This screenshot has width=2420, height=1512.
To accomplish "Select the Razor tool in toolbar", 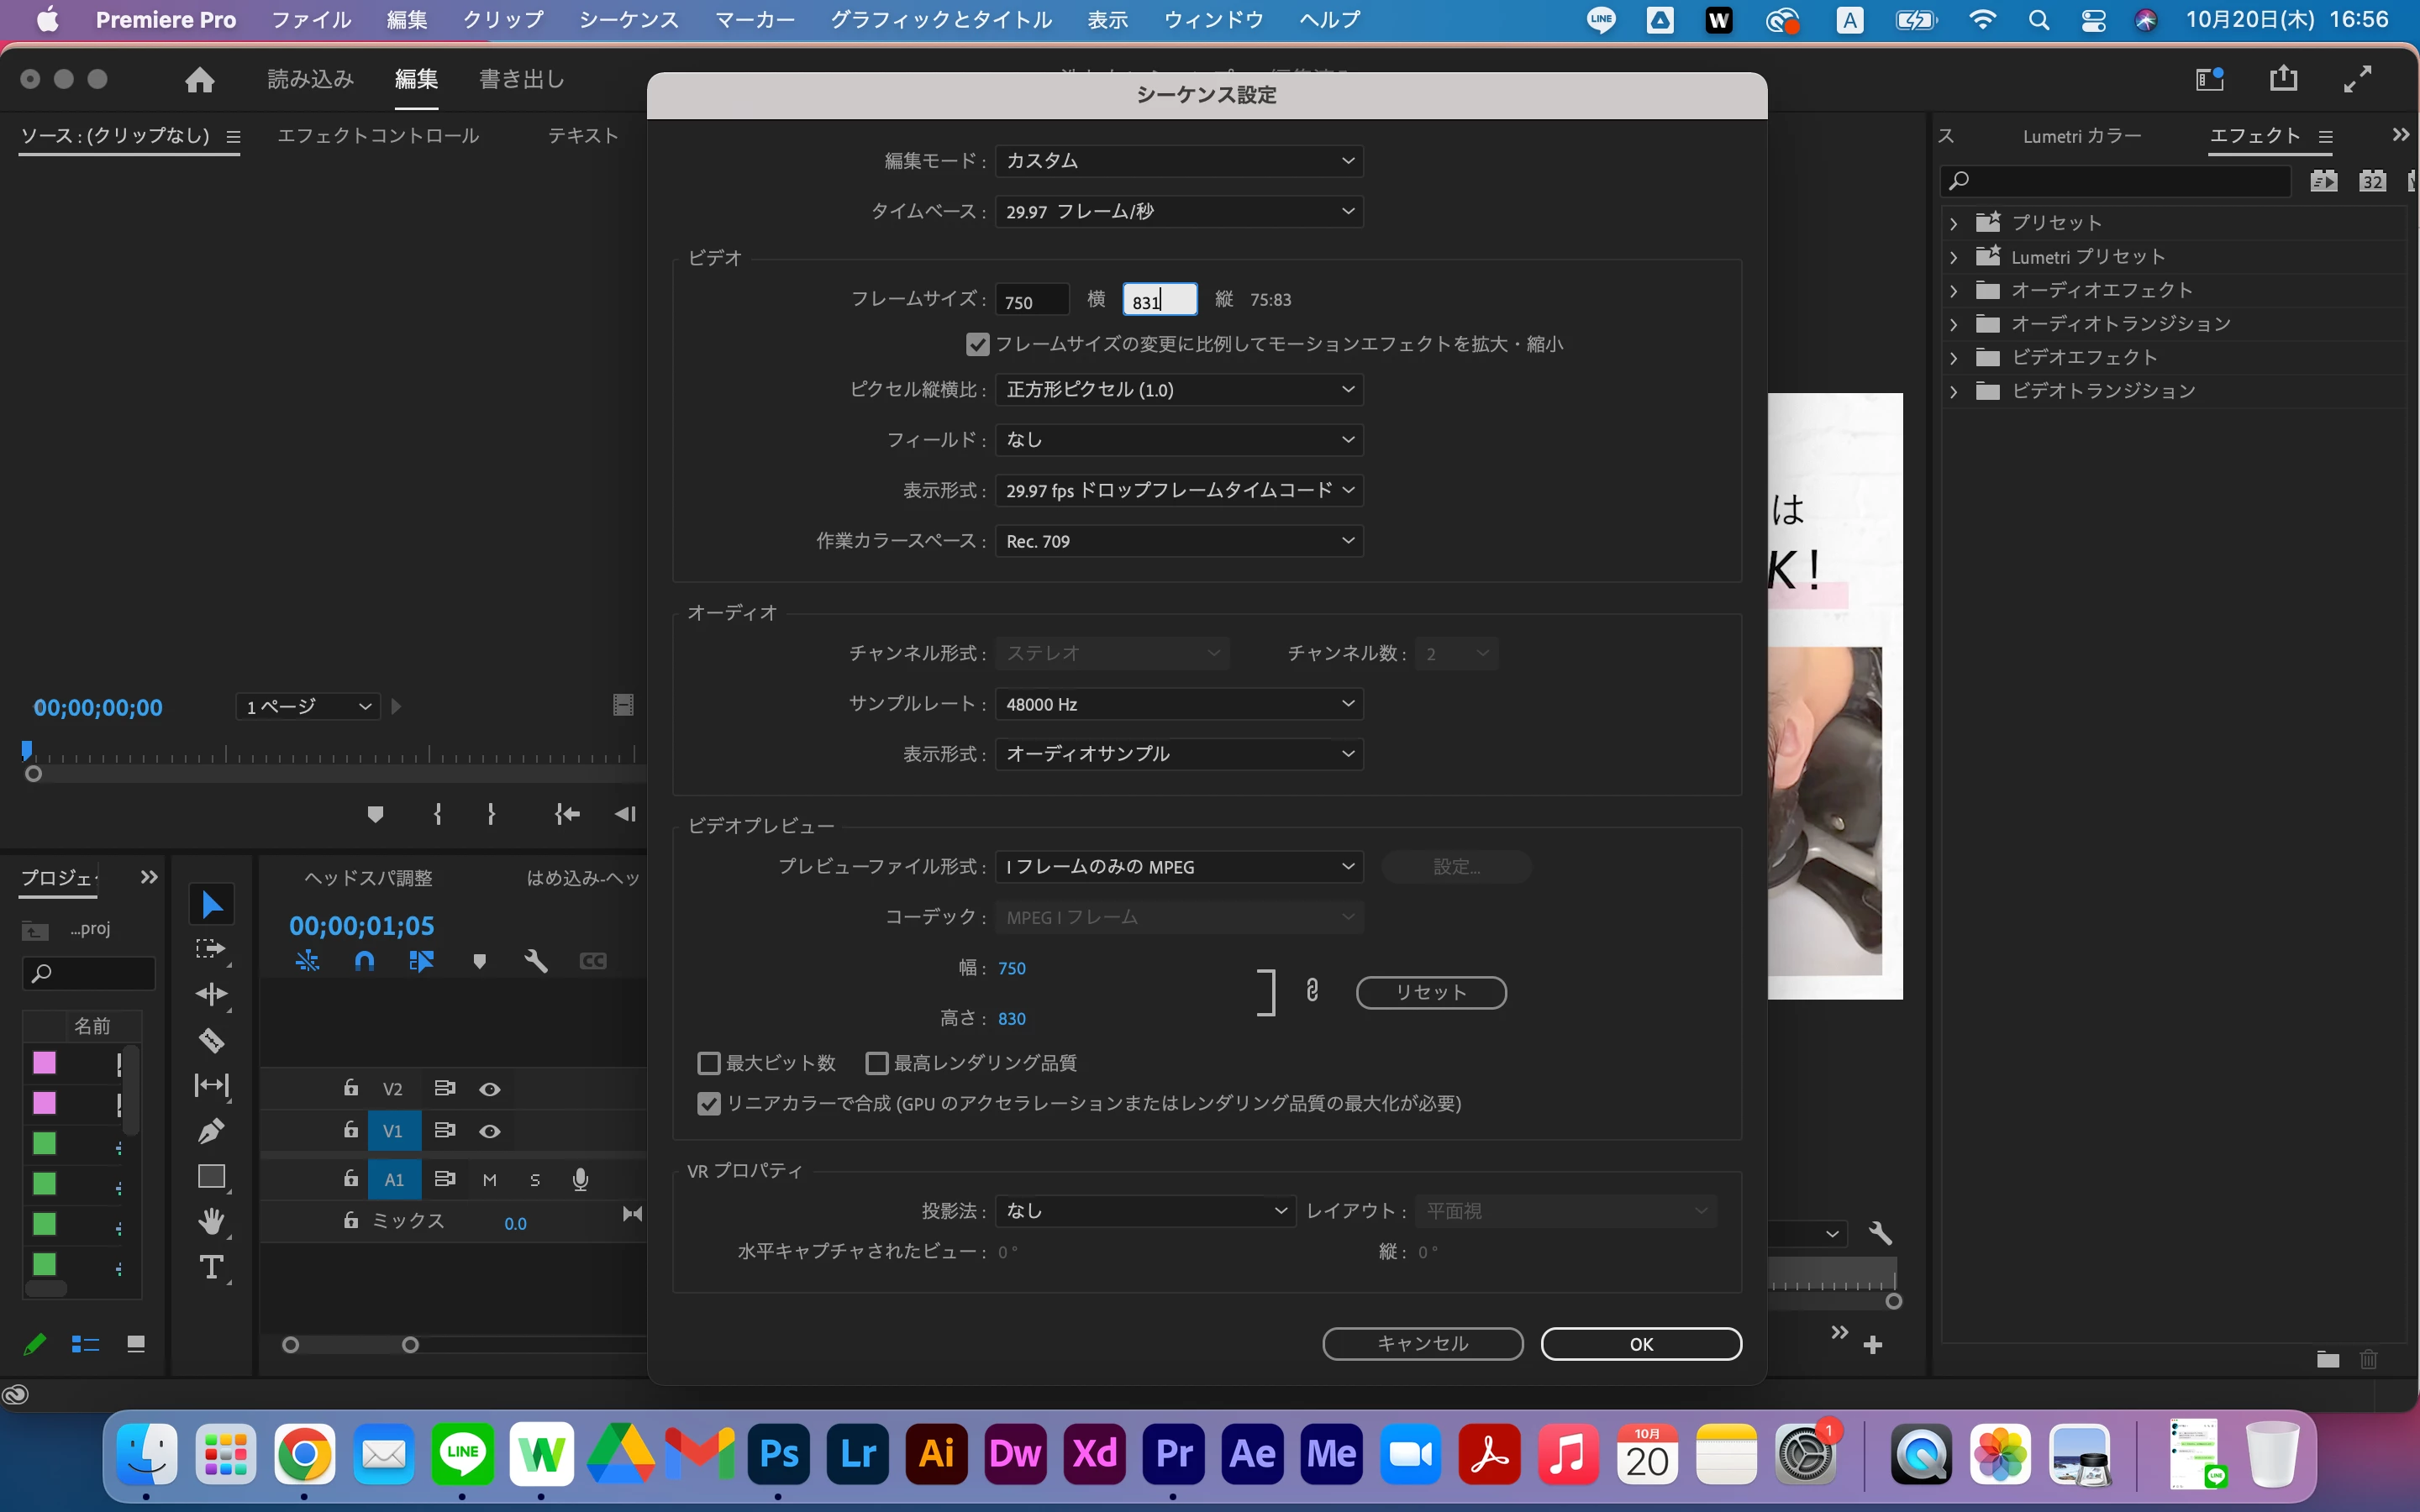I will [x=211, y=1040].
